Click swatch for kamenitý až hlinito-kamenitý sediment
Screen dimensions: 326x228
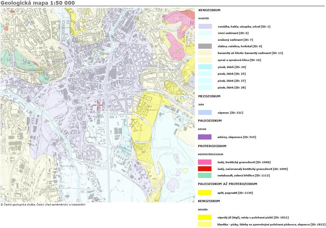(205, 53)
